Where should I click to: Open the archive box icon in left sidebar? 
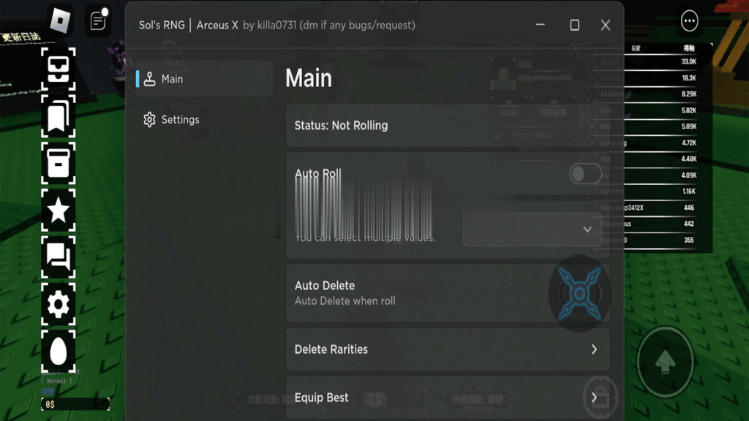coord(58,163)
